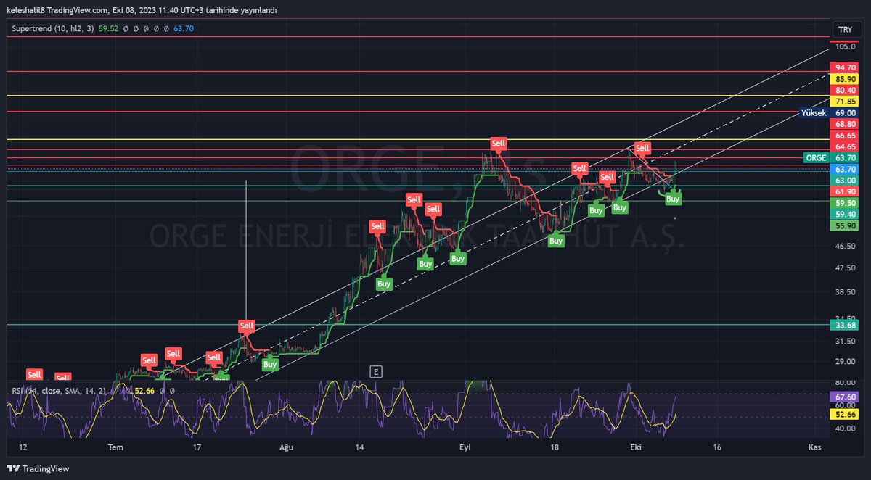
Task: Click the 31.50 price axis value
Action: (846, 341)
